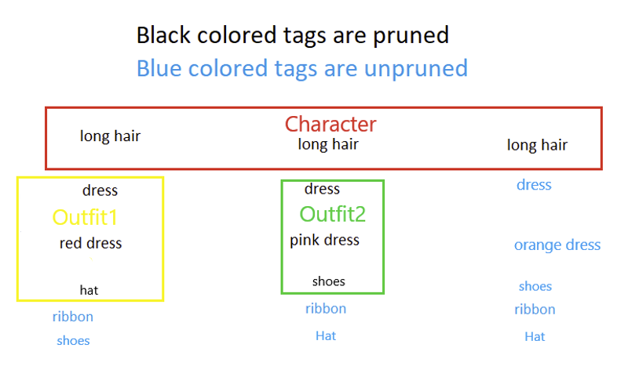This screenshot has width=628, height=366.
Task: Click the "pink dress" tag in Outfit2
Action: coord(324,241)
